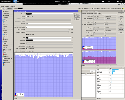Select the unclassified row in profile list
This screenshot has height=100, width=125.
(x=110, y=71)
